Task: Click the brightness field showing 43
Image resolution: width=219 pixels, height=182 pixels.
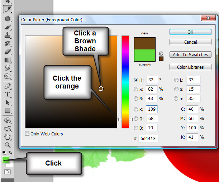Action: point(152,99)
